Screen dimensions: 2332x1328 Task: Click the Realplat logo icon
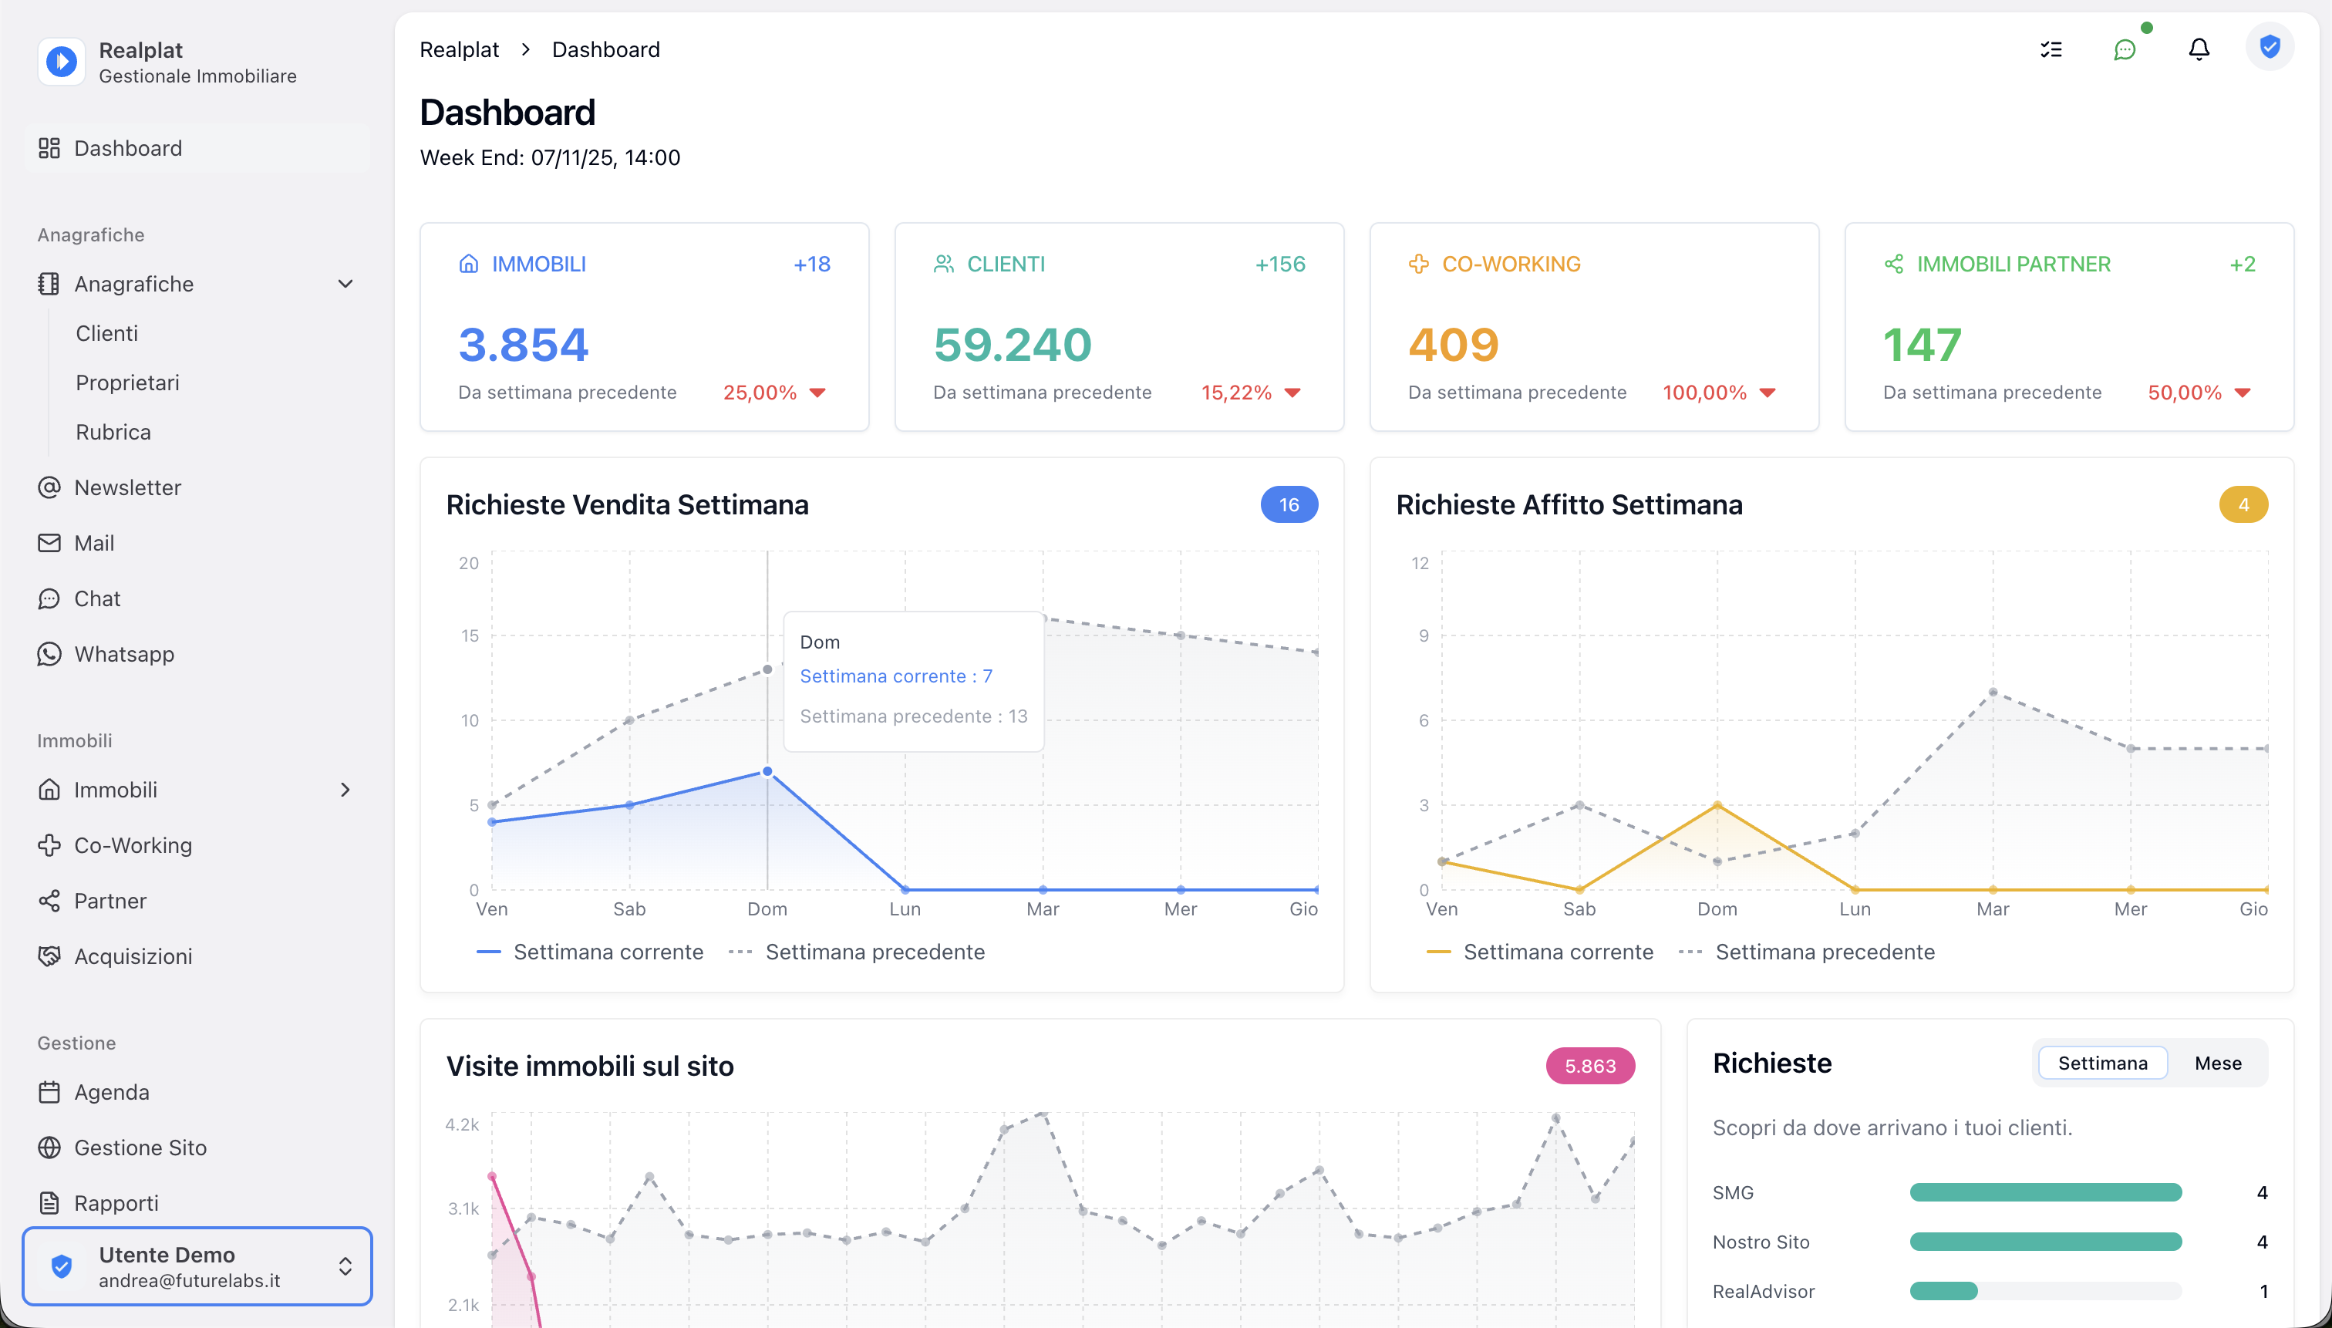point(61,62)
